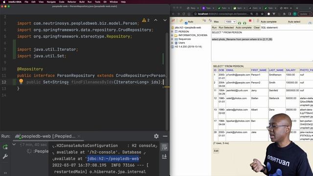Viewport: 313px width, 176px height.
Task: Open the Git menu
Action: (x=105, y=2)
